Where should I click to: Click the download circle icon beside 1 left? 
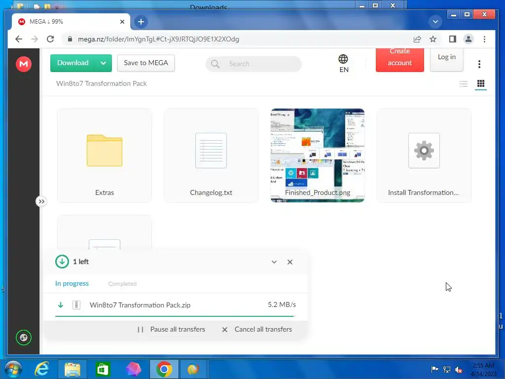click(62, 262)
